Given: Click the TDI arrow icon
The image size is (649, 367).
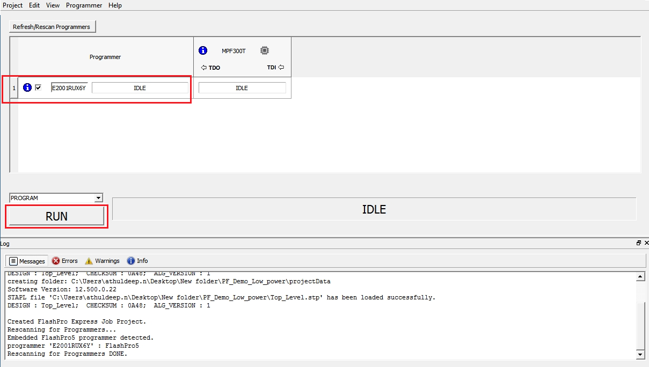Looking at the screenshot, I should (281, 68).
